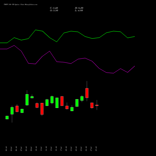Click the open value O: 5.50

pos(54,11)
